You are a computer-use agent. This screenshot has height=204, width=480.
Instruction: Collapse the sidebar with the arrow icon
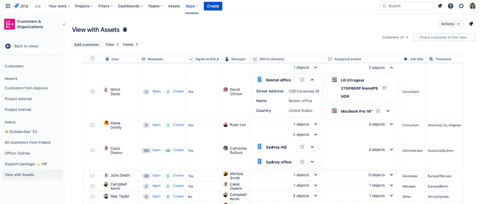pos(64,24)
